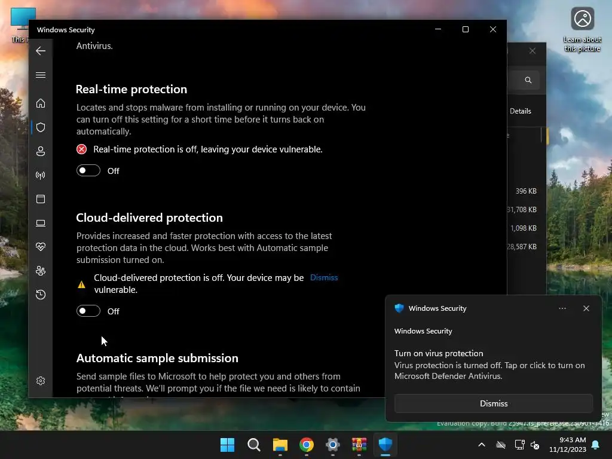Open taskbar Search
The width and height of the screenshot is (612, 459).
[x=253, y=445]
